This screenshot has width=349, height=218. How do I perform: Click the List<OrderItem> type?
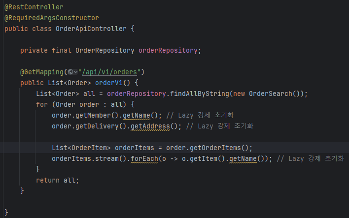81,148
